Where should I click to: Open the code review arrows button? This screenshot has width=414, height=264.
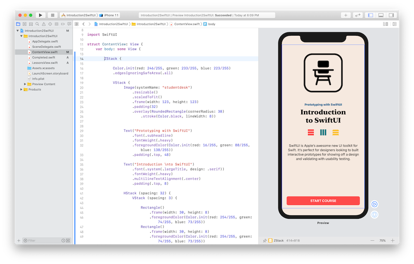358,16
